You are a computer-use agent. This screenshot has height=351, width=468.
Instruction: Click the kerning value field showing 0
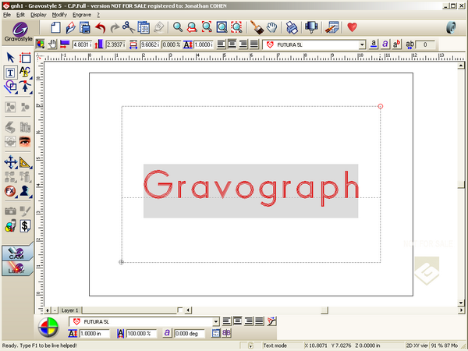click(425, 44)
